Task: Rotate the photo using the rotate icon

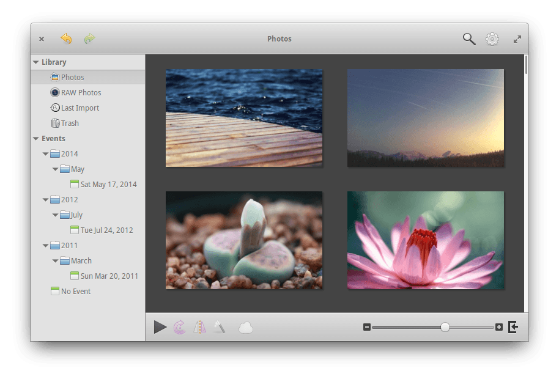Action: (x=179, y=328)
